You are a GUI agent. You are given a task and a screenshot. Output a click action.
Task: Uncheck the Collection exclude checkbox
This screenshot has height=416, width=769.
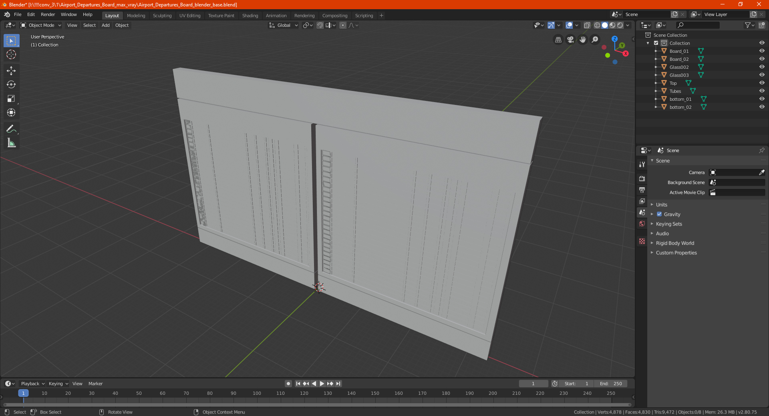coord(656,43)
